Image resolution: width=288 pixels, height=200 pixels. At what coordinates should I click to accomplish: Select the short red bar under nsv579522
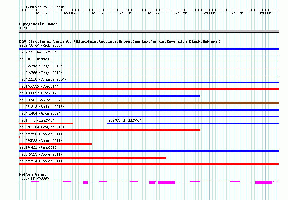click(55, 144)
